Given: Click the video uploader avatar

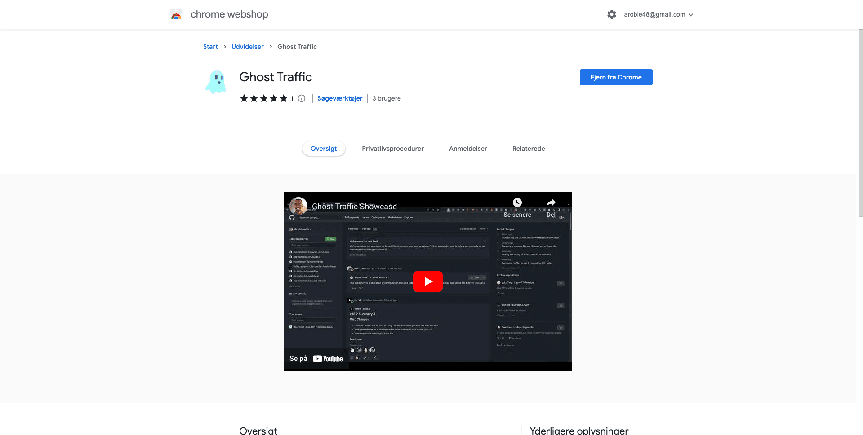Looking at the screenshot, I should coord(298,206).
